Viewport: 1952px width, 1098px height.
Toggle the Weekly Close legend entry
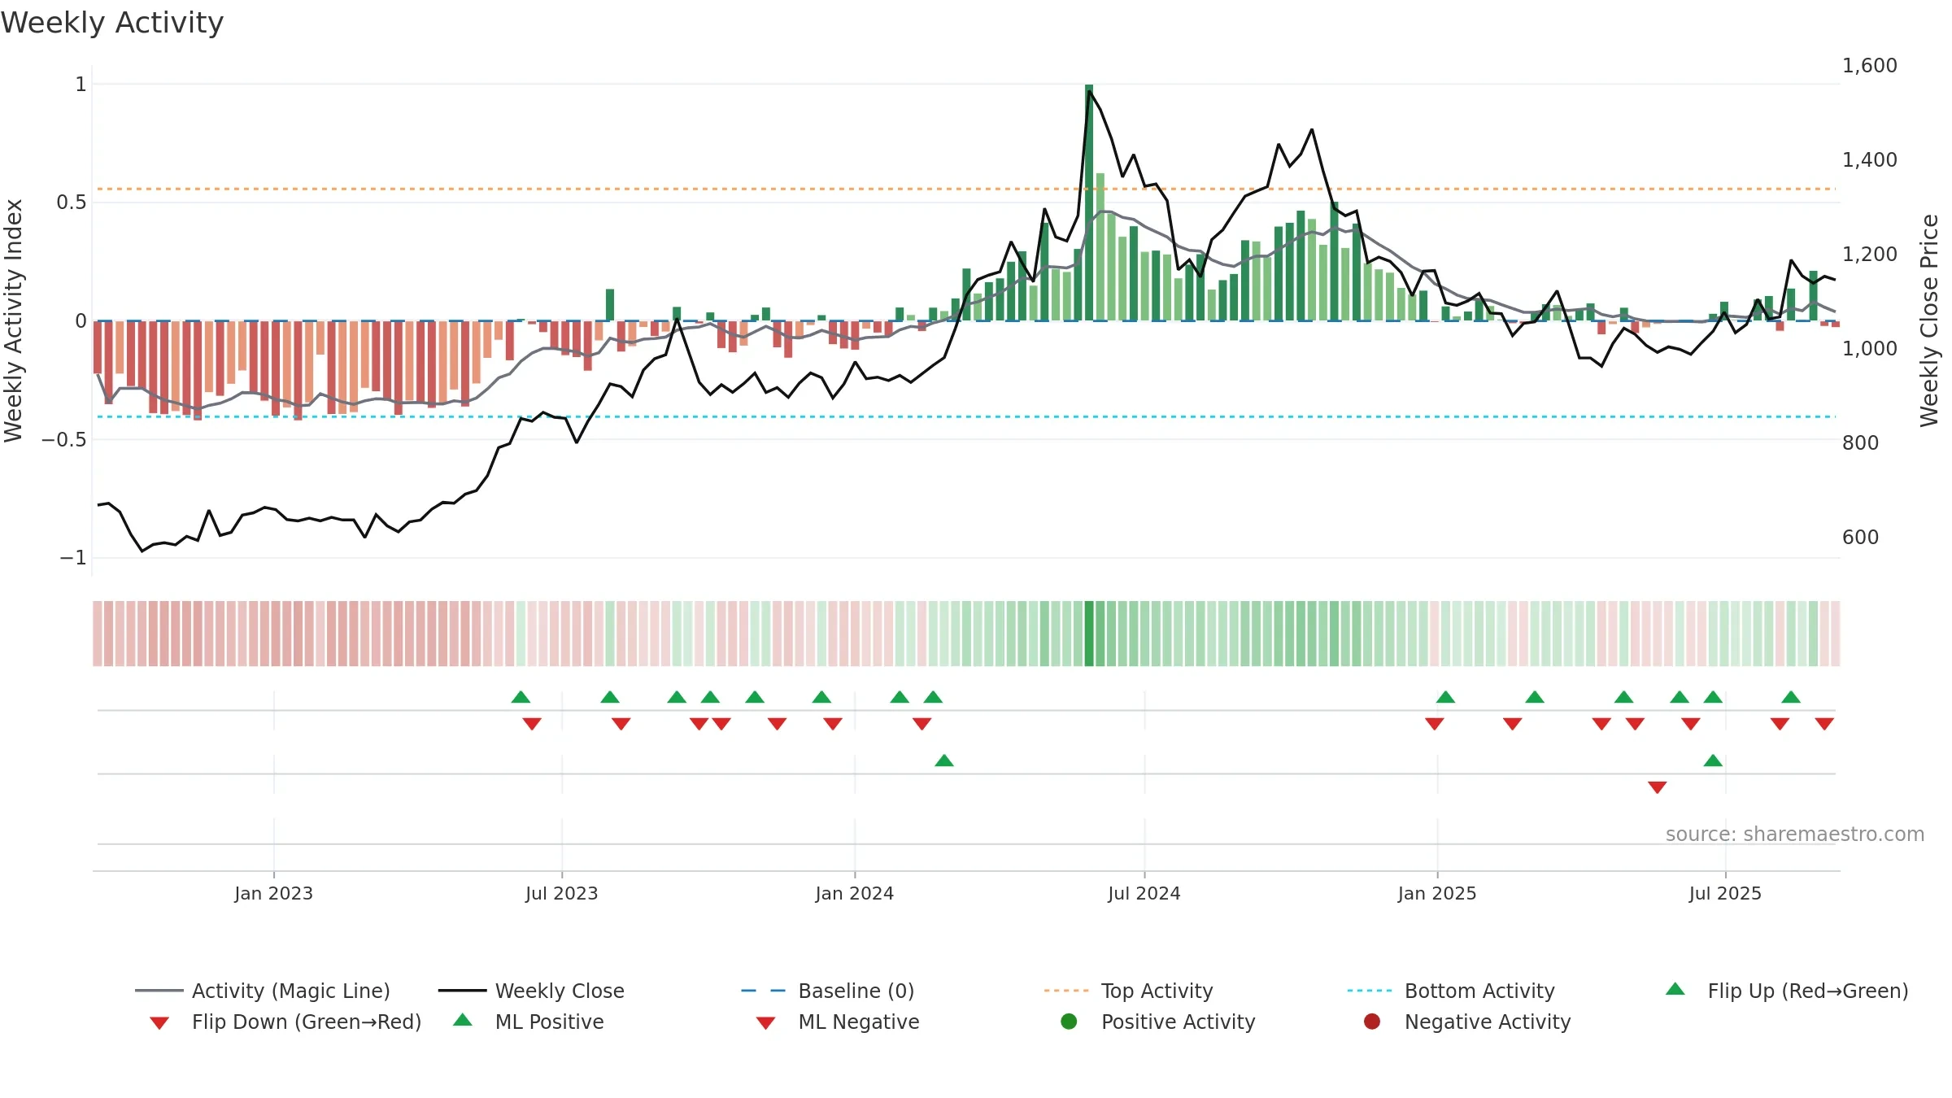(x=531, y=991)
